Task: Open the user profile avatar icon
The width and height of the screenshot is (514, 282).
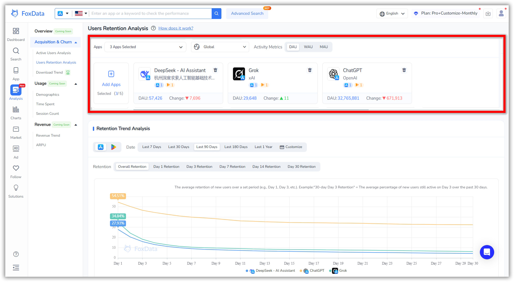Action: click(x=501, y=13)
